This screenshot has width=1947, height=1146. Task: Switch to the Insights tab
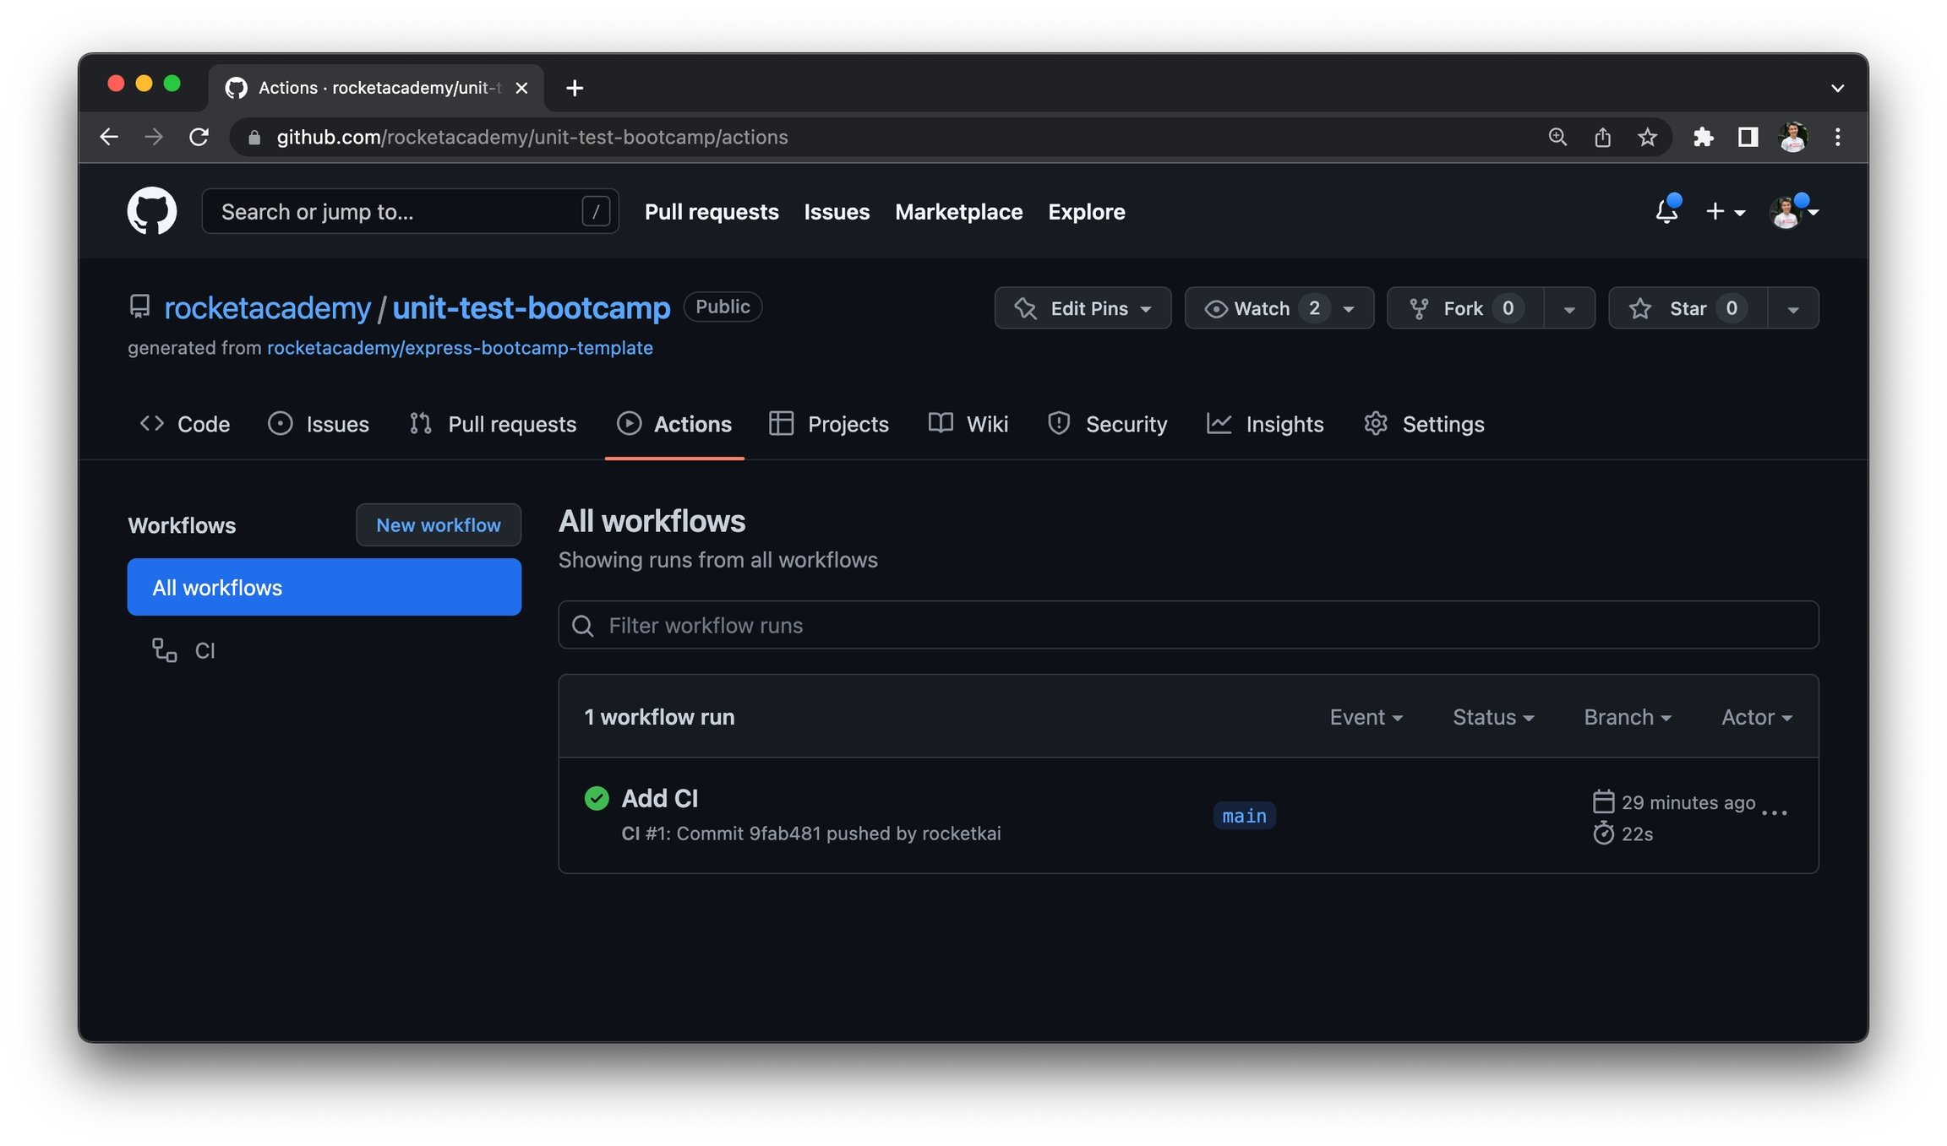coord(1266,424)
